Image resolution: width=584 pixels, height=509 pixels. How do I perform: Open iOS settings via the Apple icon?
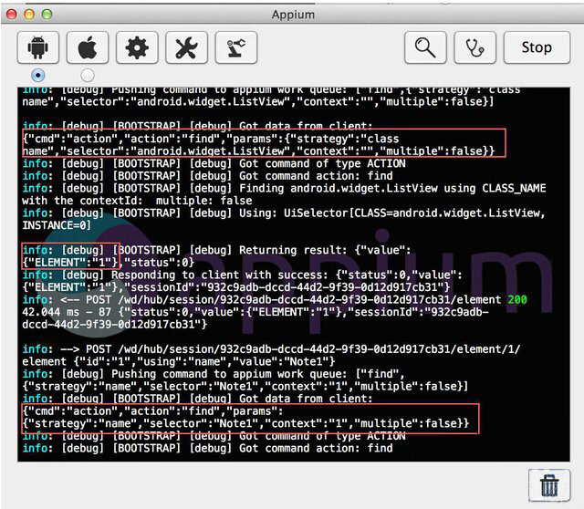(x=88, y=47)
